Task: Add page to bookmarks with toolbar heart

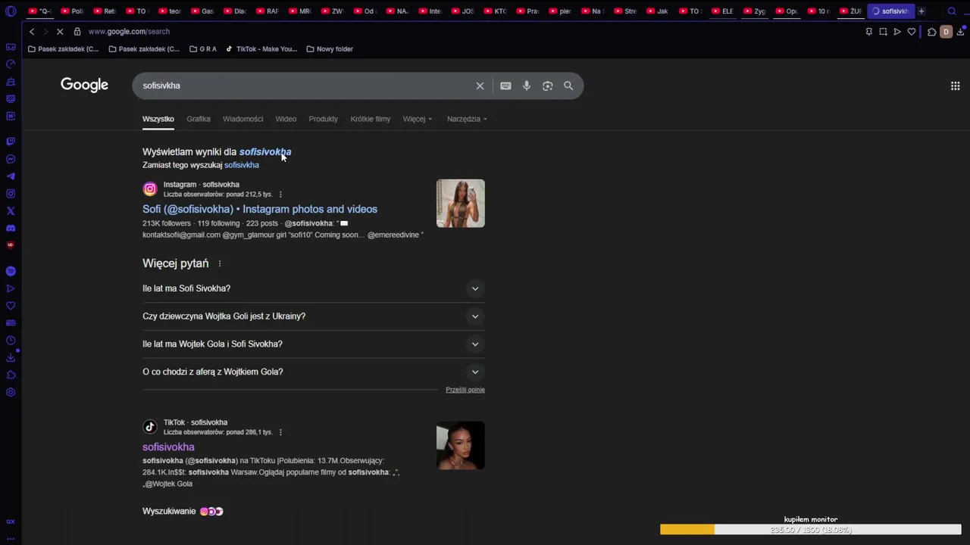Action: pyautogui.click(x=912, y=32)
